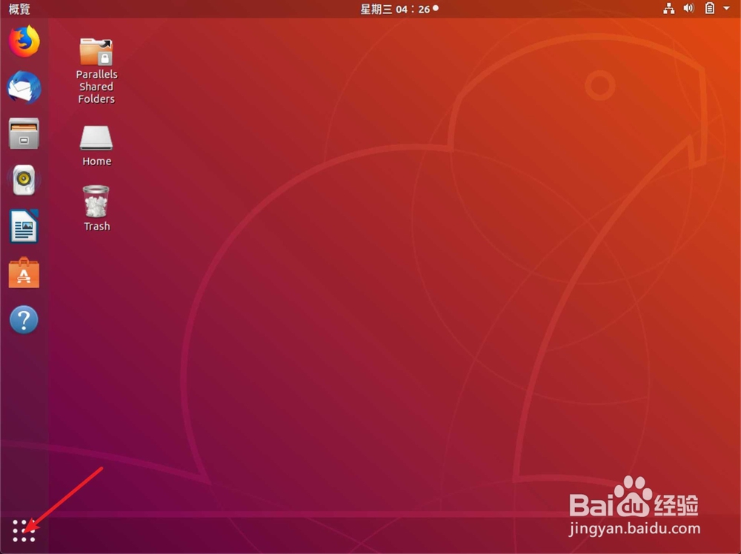Image resolution: width=741 pixels, height=554 pixels.
Task: Open LibreOffice Writer from the dock
Action: pos(23,227)
